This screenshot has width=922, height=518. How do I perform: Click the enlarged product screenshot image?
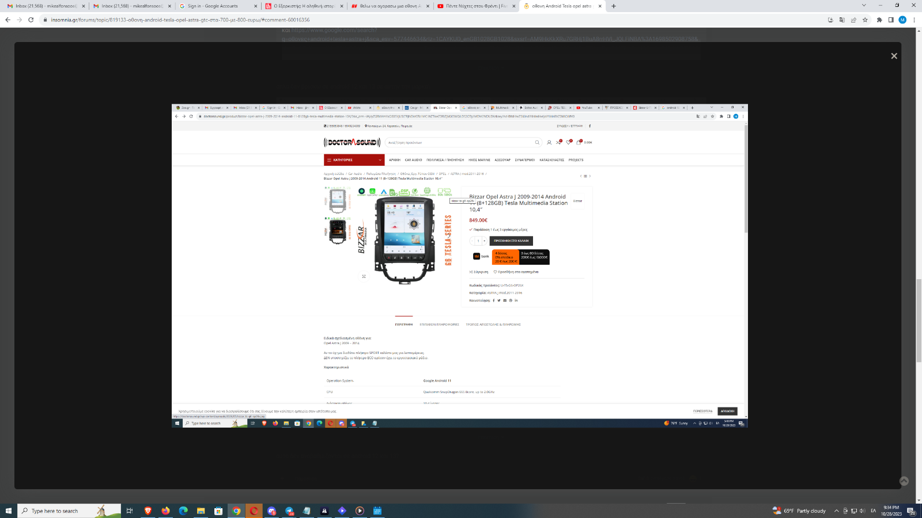click(459, 265)
